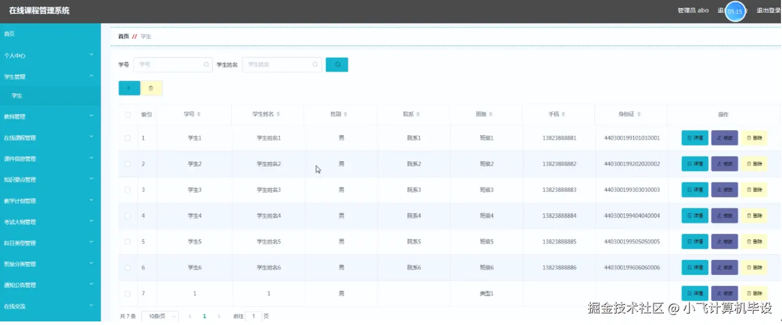This screenshot has width=782, height=325.
Task: Click 删除 button for 学生6 row
Action: pos(754,268)
